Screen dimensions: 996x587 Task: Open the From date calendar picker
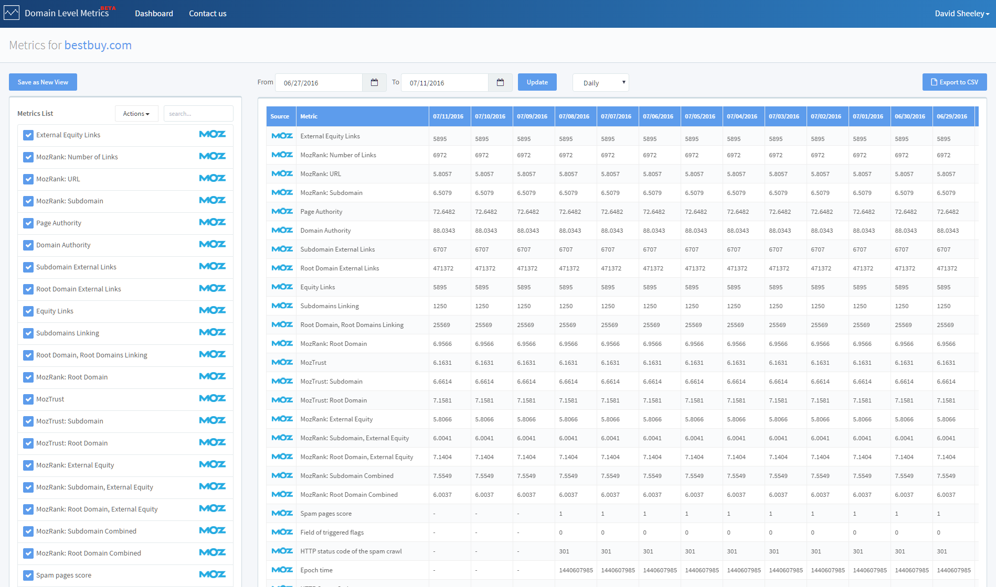pyautogui.click(x=374, y=82)
